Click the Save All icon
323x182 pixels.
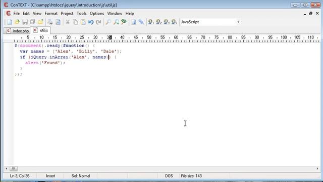(x=32, y=22)
